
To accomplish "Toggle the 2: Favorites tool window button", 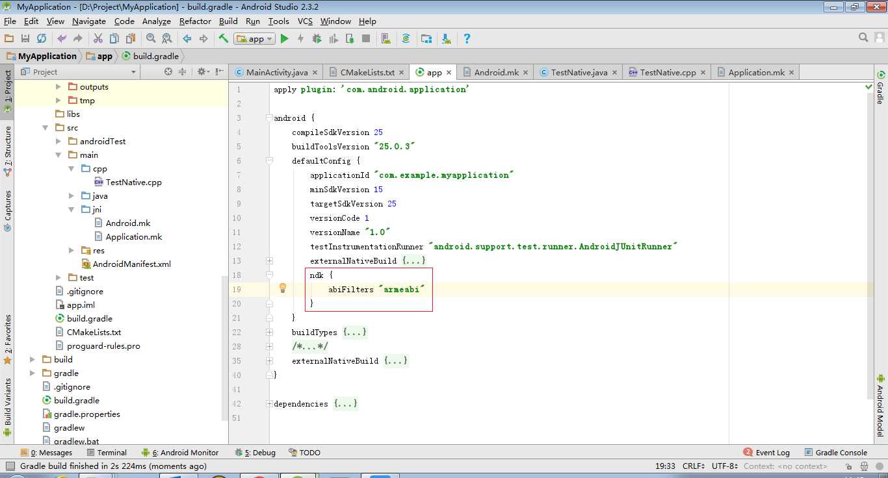I will [x=7, y=338].
